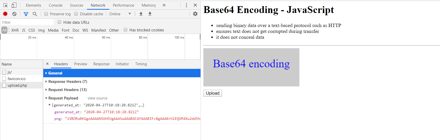Enable the Disable cache checkbox

point(76,14)
